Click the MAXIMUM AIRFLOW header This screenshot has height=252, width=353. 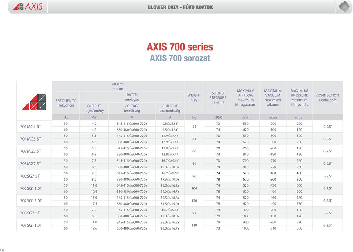coord(246,97)
